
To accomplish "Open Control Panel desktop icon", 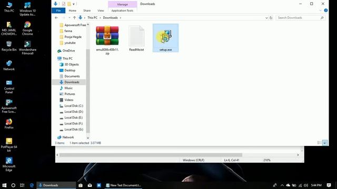I will [9, 87].
